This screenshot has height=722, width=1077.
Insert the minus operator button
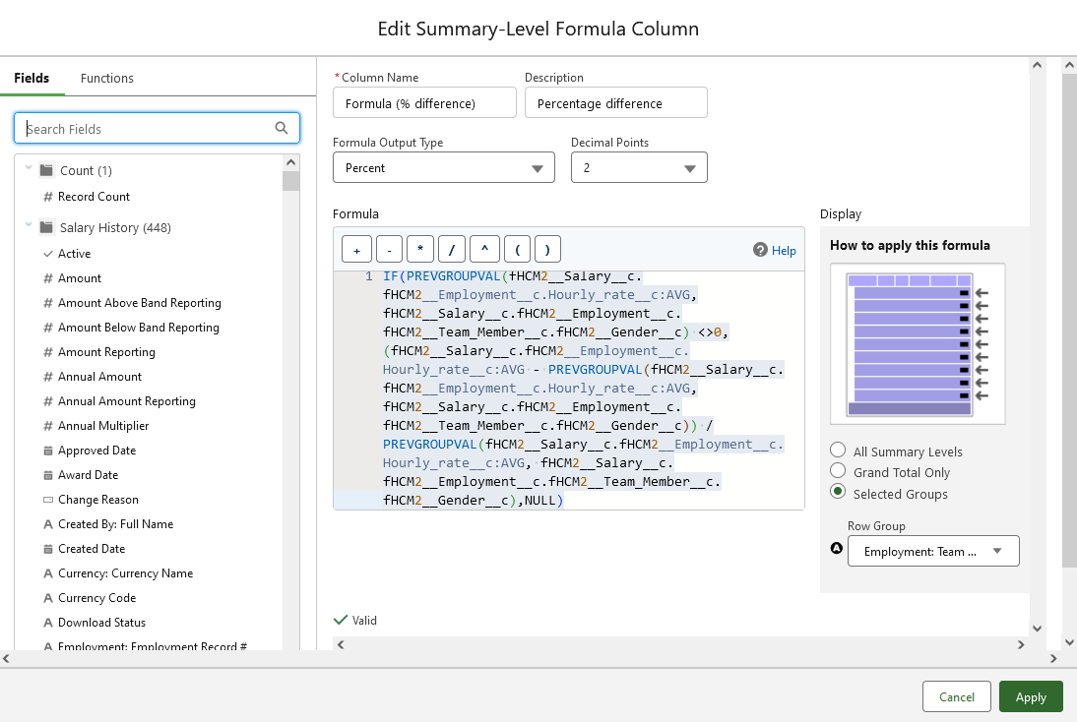coord(389,250)
